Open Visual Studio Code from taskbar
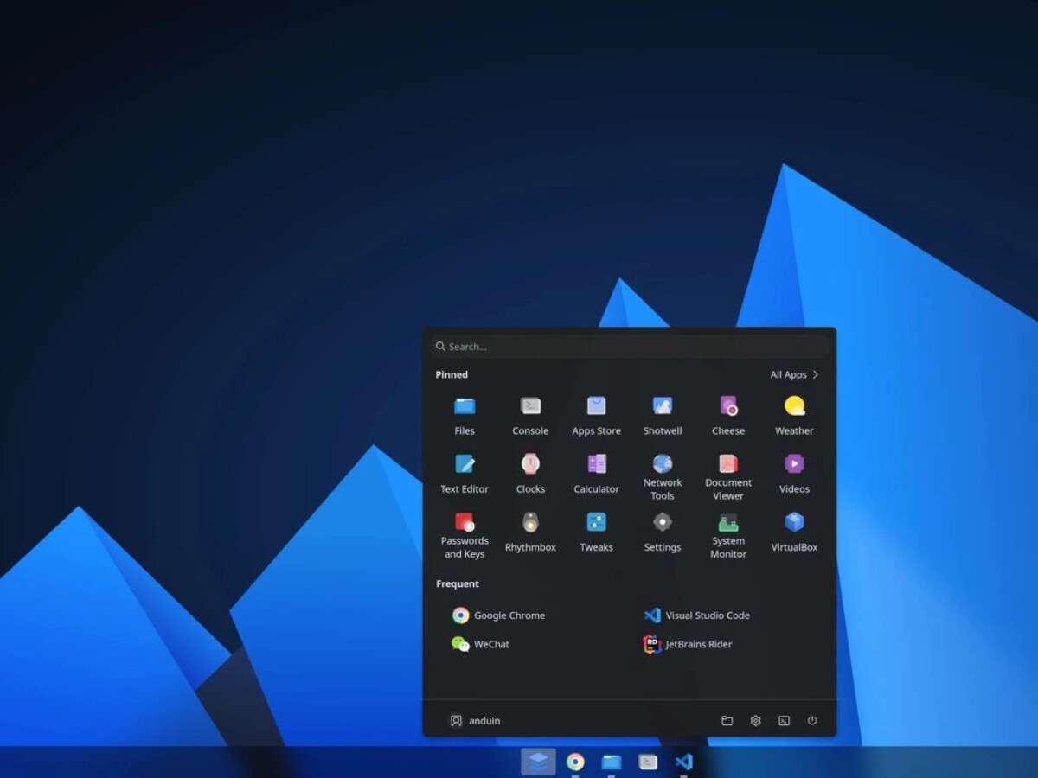 (x=683, y=762)
